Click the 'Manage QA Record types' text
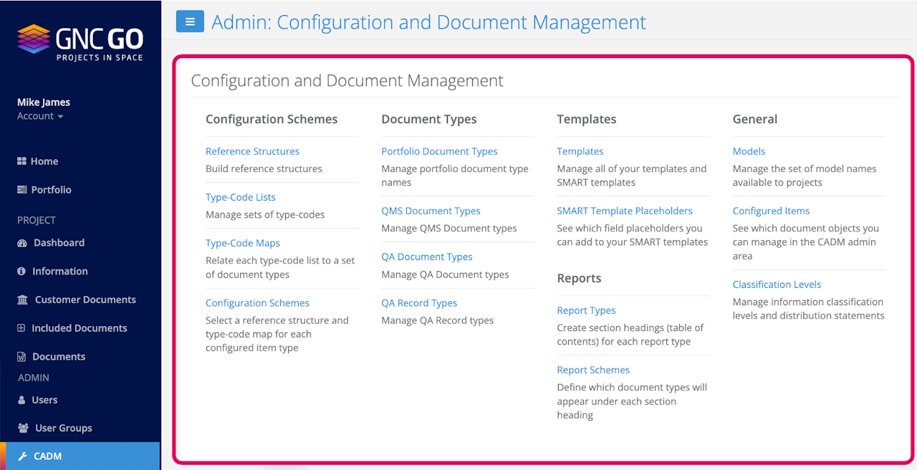This screenshot has height=470, width=917. (437, 320)
